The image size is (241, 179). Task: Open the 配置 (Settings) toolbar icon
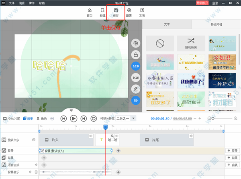pyautogui.click(x=129, y=12)
